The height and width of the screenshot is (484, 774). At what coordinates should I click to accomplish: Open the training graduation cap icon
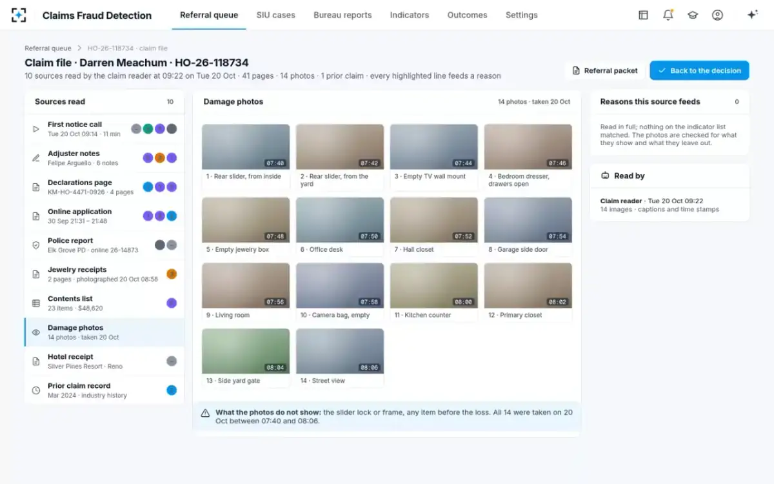coord(693,15)
